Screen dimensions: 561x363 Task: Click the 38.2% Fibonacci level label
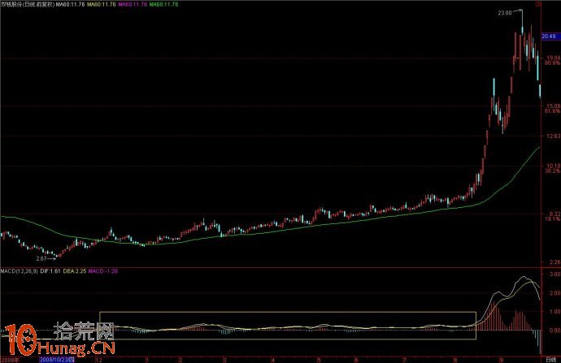[550, 171]
